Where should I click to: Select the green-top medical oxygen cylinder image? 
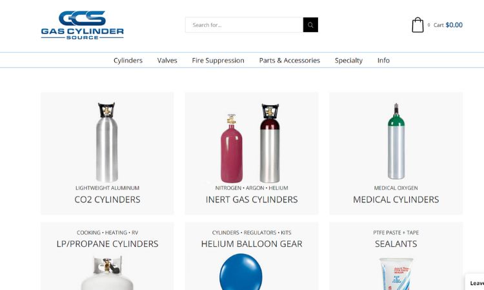click(396, 142)
